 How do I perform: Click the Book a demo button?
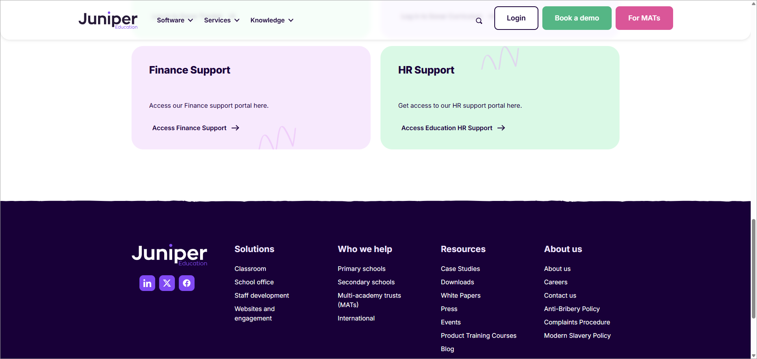tap(577, 18)
